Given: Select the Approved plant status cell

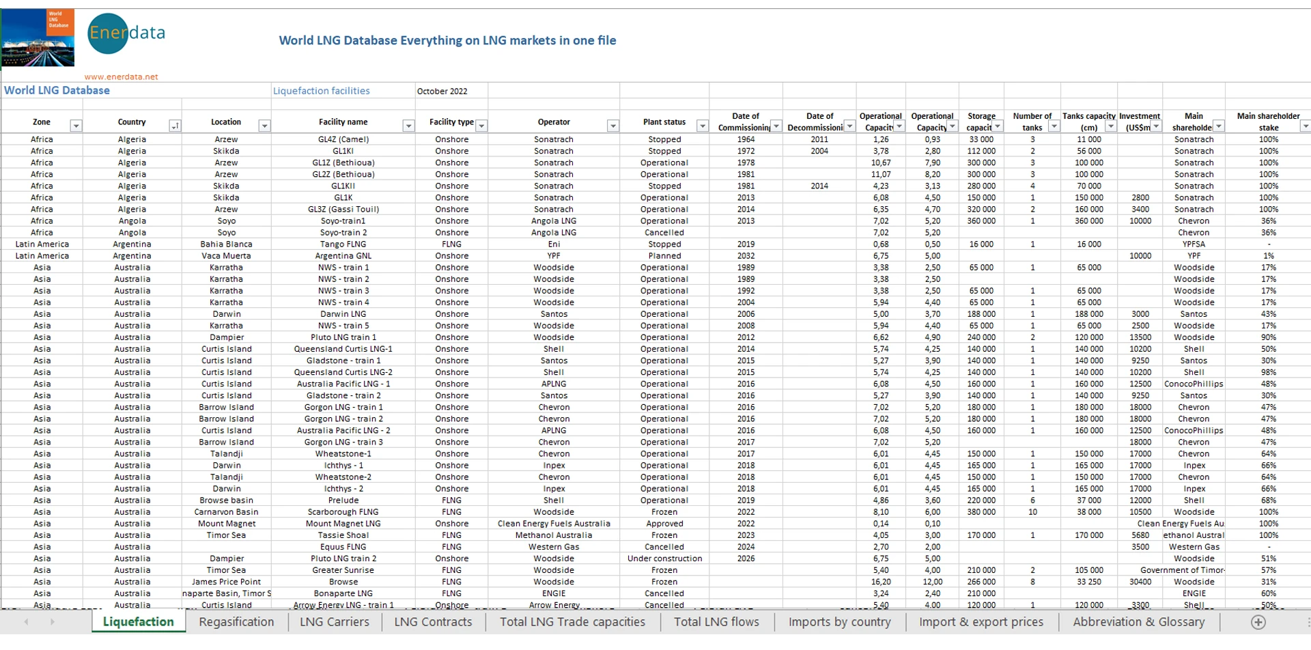Looking at the screenshot, I should coord(664,524).
